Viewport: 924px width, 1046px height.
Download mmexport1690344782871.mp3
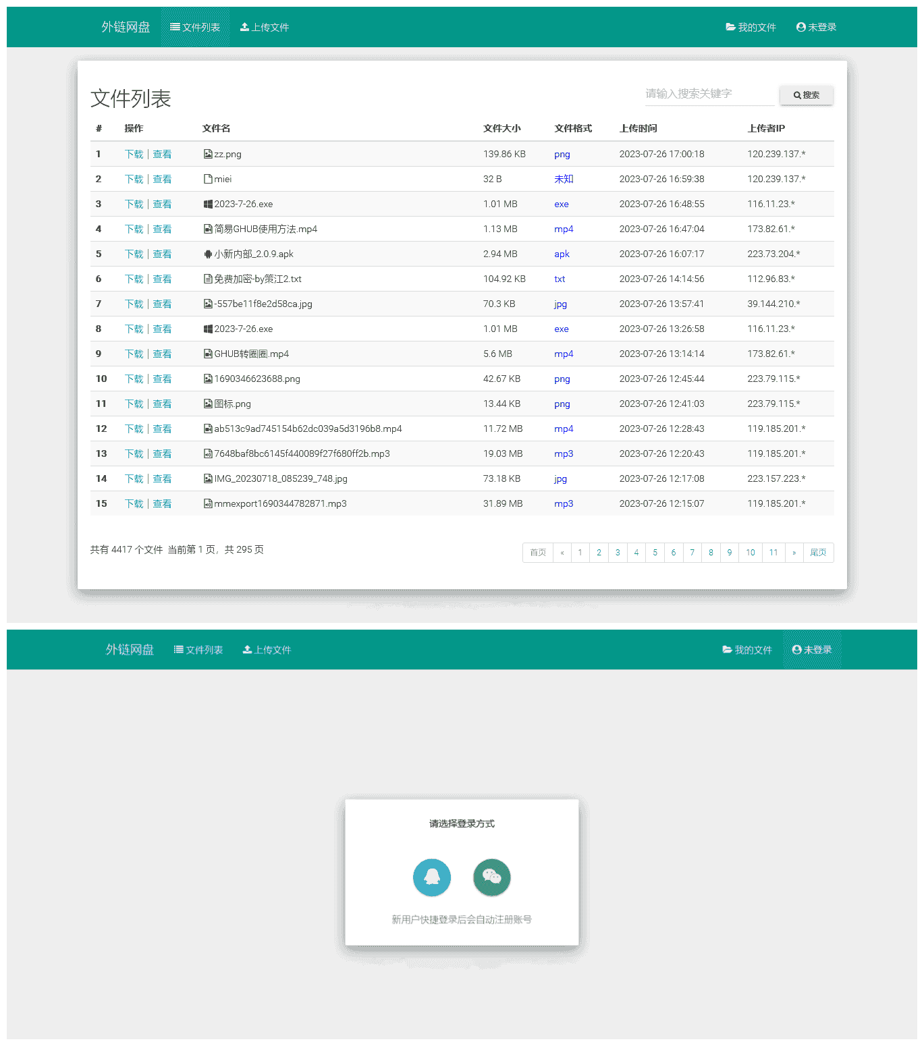[134, 503]
